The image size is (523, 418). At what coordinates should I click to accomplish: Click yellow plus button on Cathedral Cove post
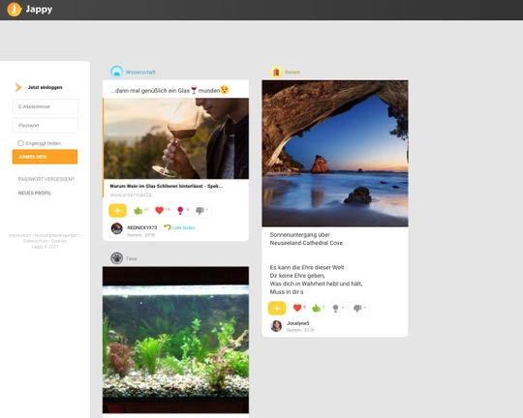[x=277, y=308]
